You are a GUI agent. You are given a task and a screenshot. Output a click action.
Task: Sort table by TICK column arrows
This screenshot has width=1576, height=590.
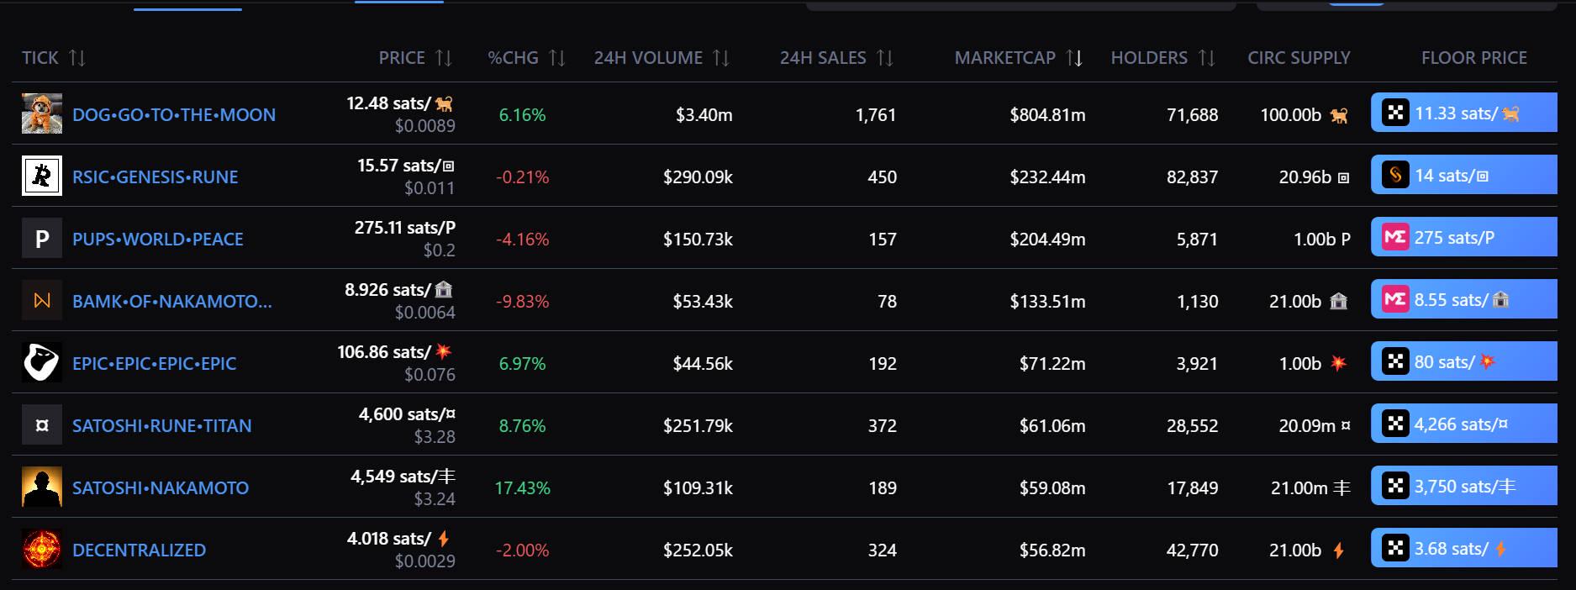(77, 58)
